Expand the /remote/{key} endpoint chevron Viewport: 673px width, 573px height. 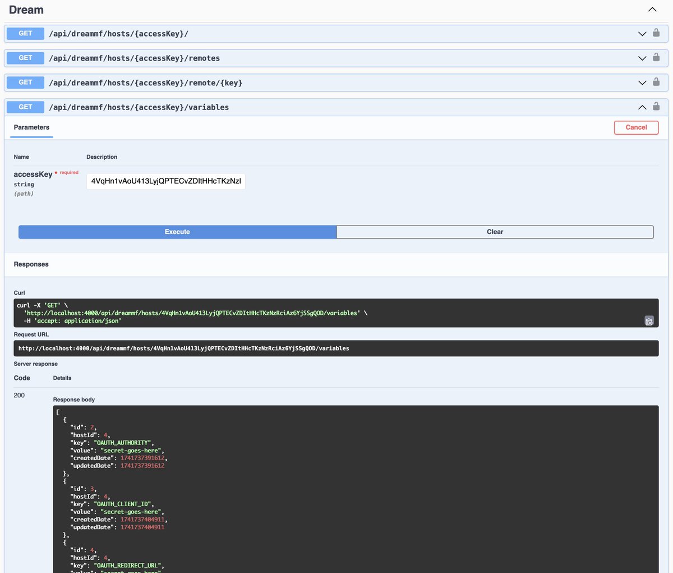click(x=642, y=83)
